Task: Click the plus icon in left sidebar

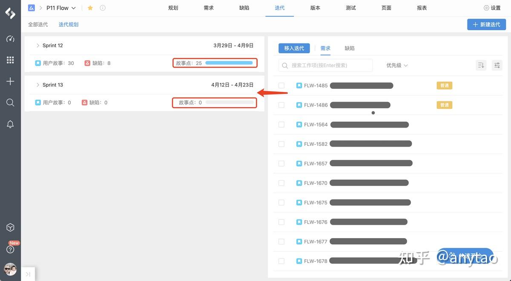Action: [10, 81]
